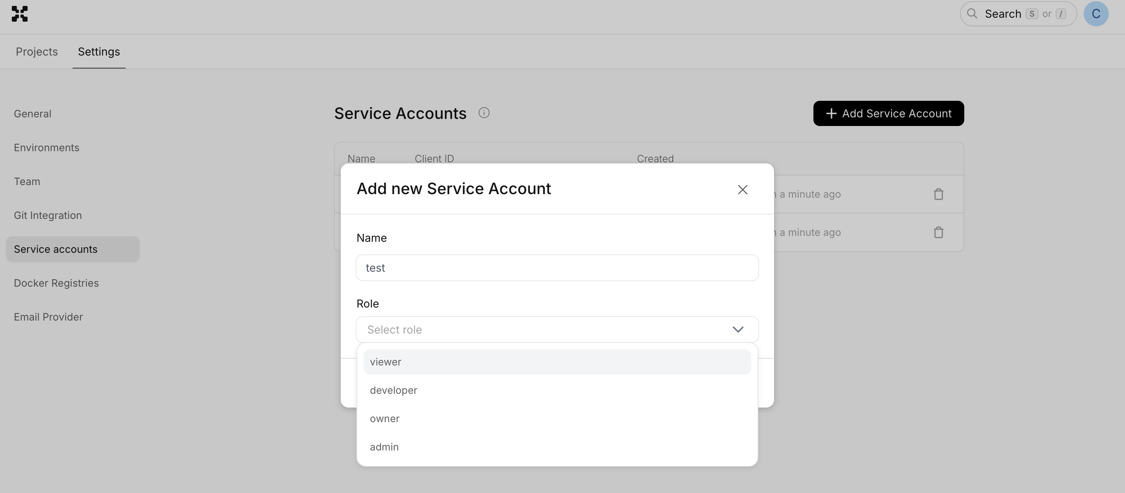1125x493 pixels.
Task: Click the Created column header
Action: pos(655,159)
